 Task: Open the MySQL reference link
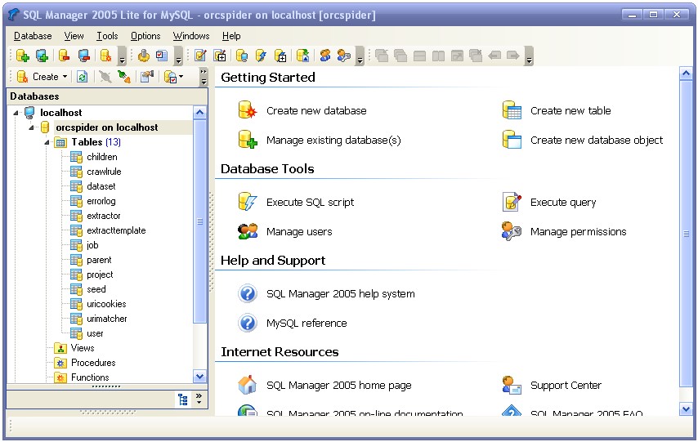coord(306,323)
